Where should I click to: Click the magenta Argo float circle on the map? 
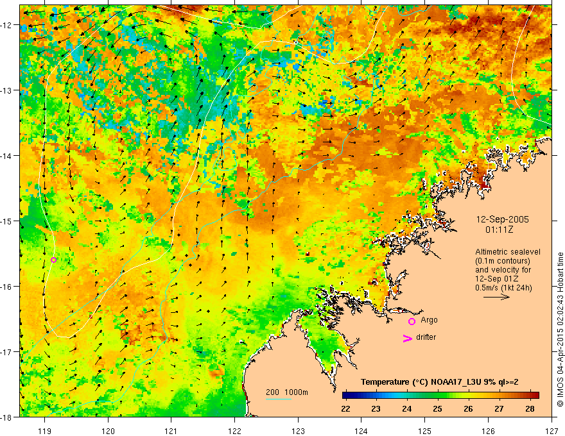[53, 260]
